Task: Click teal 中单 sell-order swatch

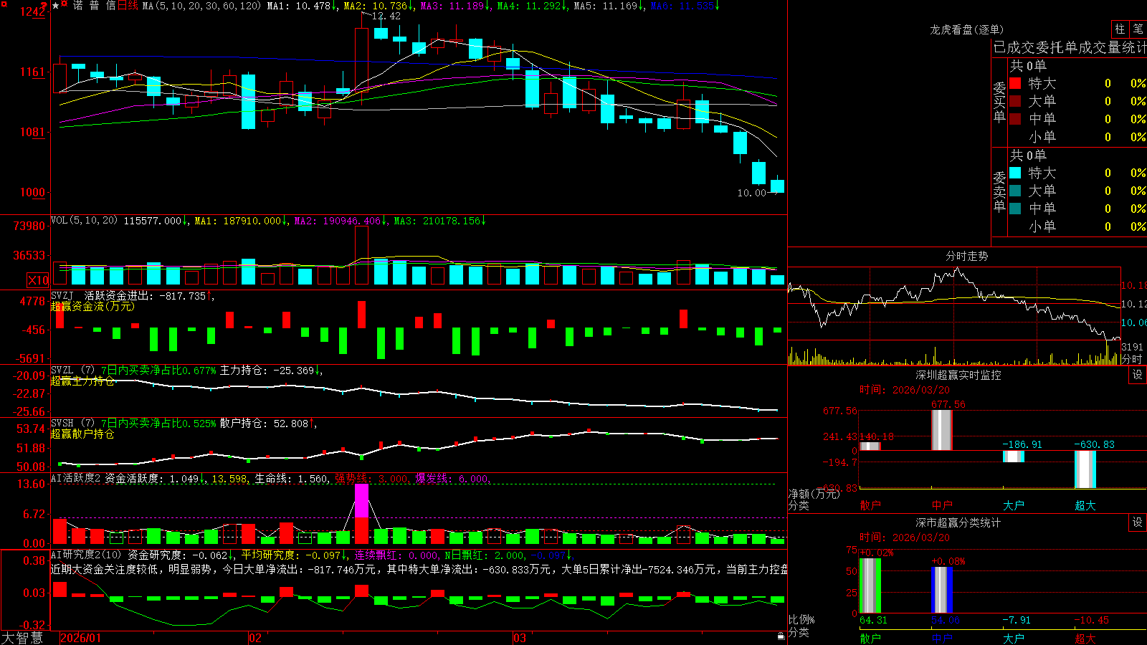Action: click(1015, 209)
